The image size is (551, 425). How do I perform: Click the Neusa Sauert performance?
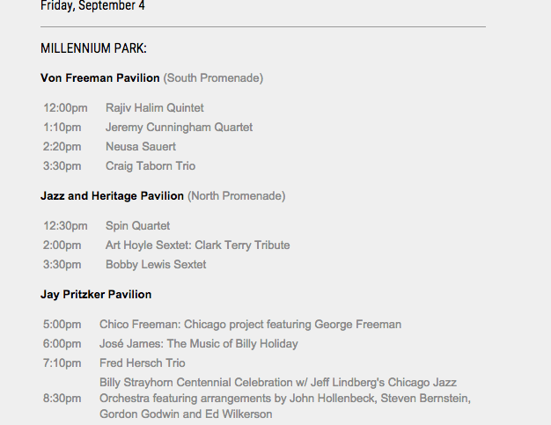click(141, 147)
